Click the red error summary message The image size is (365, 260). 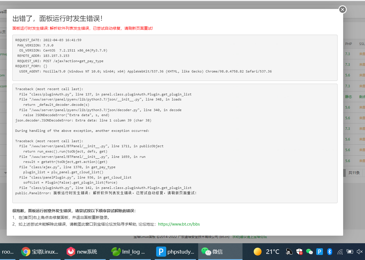tap(83, 28)
